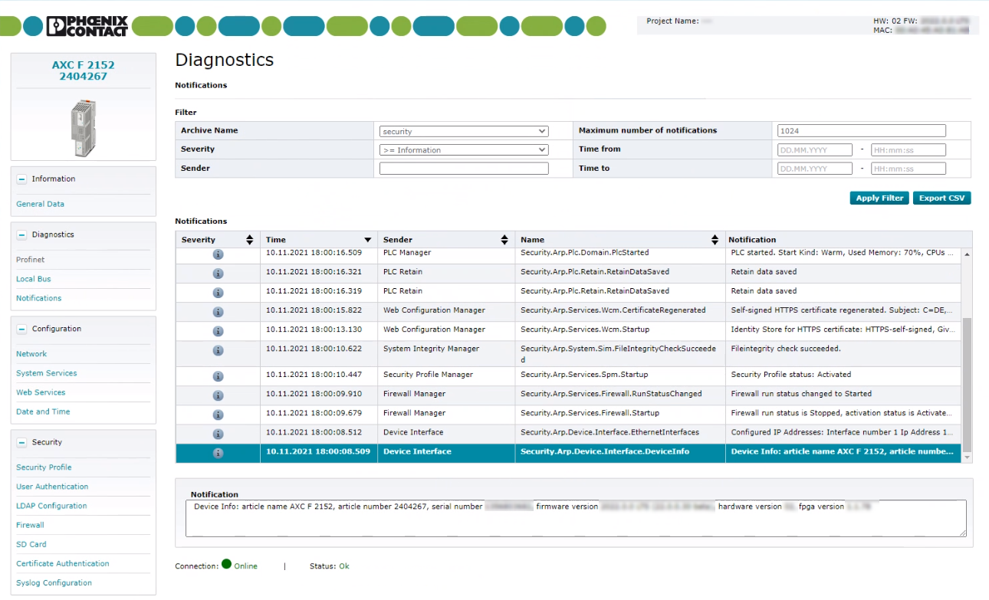
Task: Edit maximum number of notifications field
Action: pos(862,131)
